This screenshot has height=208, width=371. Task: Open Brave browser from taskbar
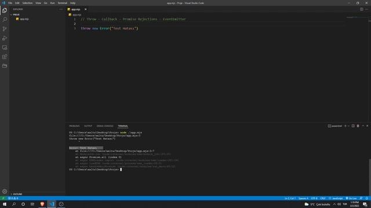coord(42,204)
